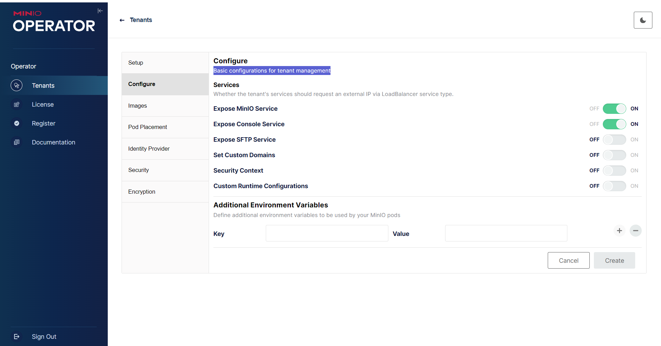Collapse the sidebar menu icon
The height and width of the screenshot is (346, 661).
pos(100,11)
